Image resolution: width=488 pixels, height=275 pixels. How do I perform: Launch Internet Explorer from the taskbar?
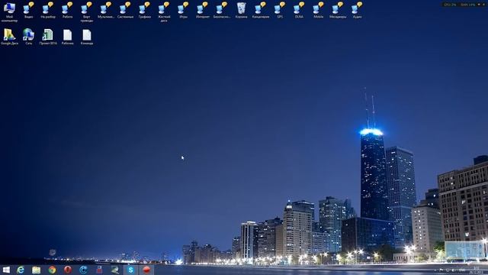[21, 270]
